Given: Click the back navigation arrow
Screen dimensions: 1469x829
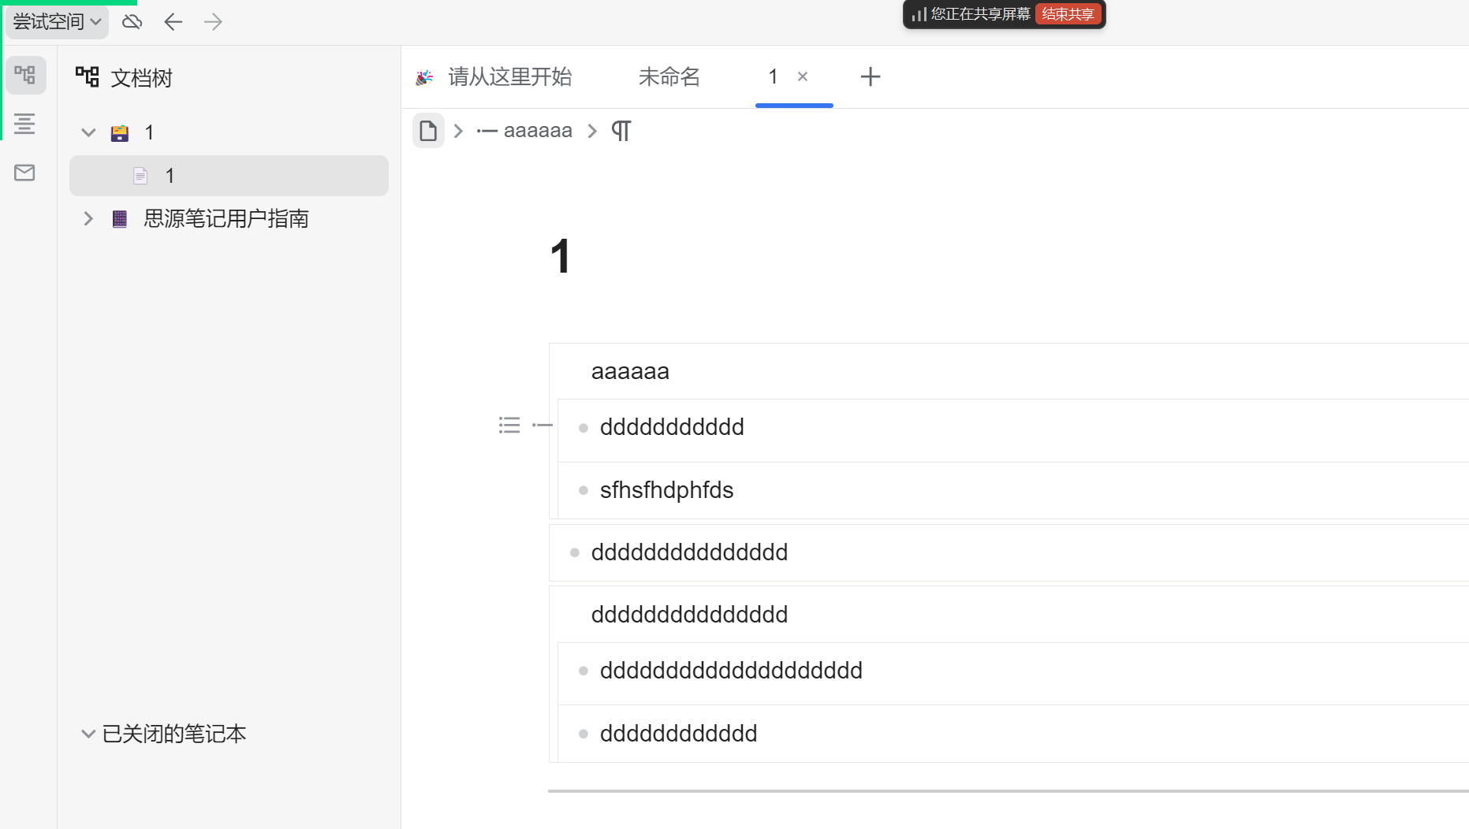Looking at the screenshot, I should click(x=173, y=21).
